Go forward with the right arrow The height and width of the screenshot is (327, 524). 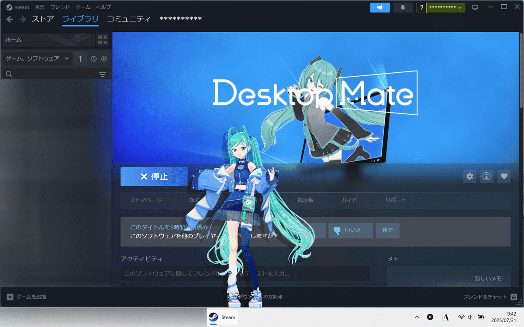(23, 19)
